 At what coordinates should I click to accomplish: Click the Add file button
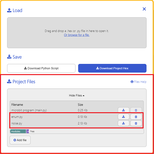(20, 140)
